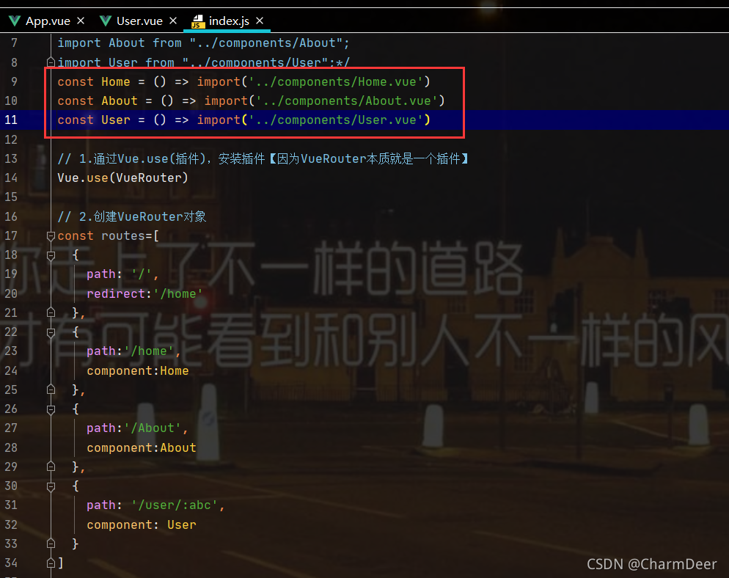This screenshot has width=729, height=578.
Task: Click line number 9 in the gutter
Action: (15, 82)
